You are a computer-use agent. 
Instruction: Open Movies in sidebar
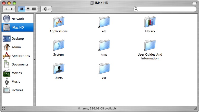pos(17,73)
